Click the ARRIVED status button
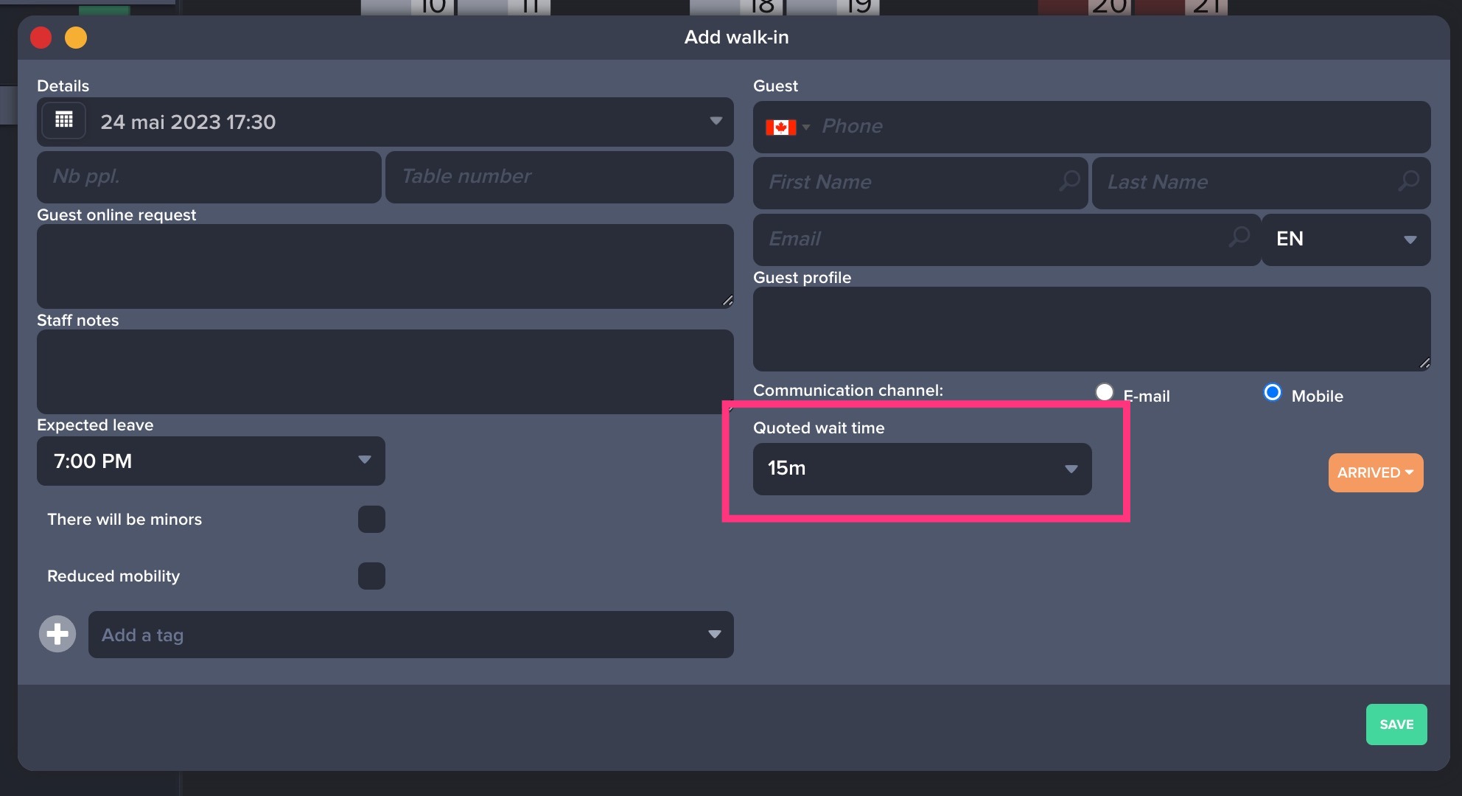The image size is (1462, 796). (x=1374, y=472)
